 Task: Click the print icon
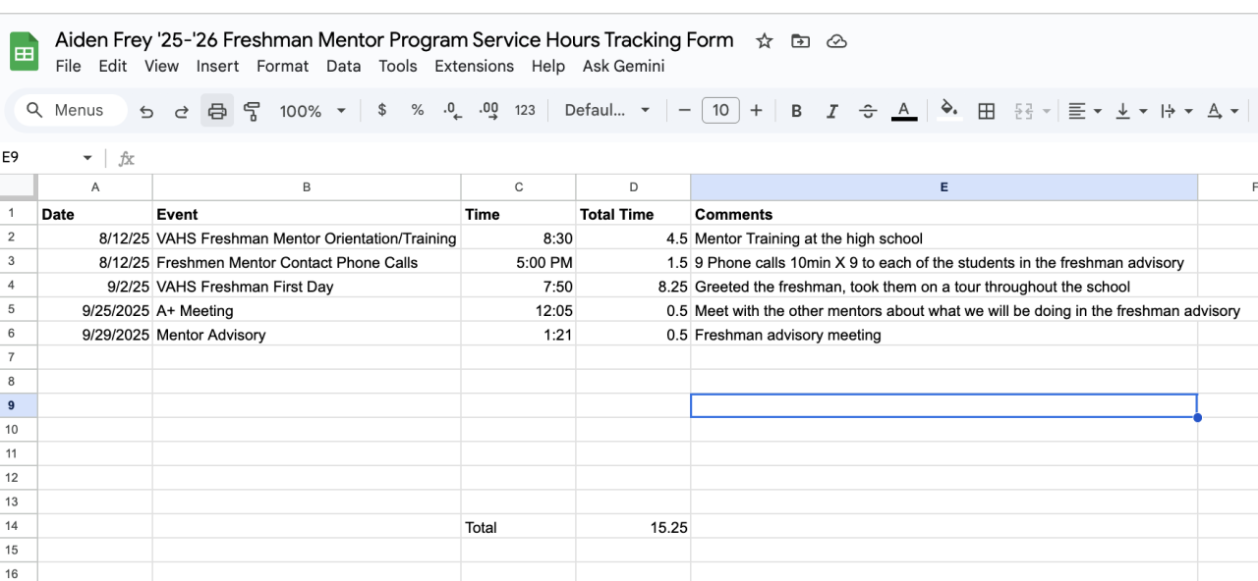(217, 111)
